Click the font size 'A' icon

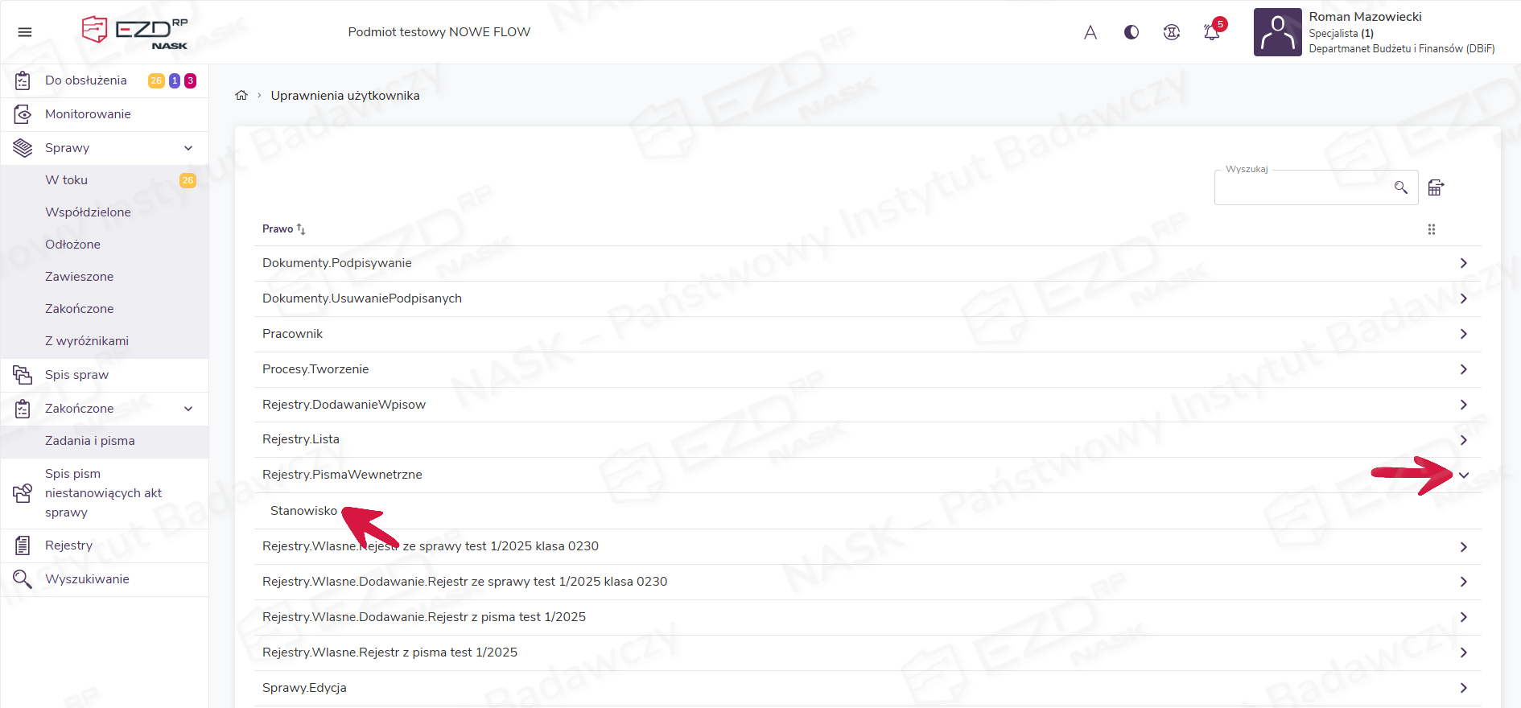coord(1090,32)
